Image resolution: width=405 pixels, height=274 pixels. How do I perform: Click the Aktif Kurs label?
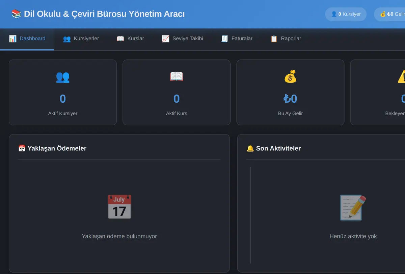click(x=177, y=114)
